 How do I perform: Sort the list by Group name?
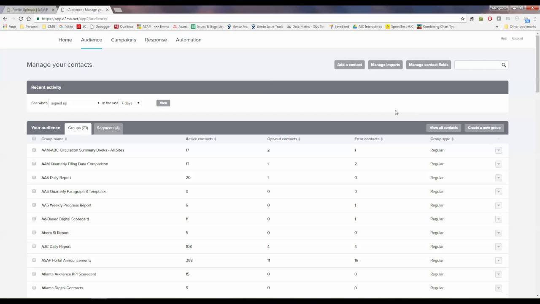point(54,139)
